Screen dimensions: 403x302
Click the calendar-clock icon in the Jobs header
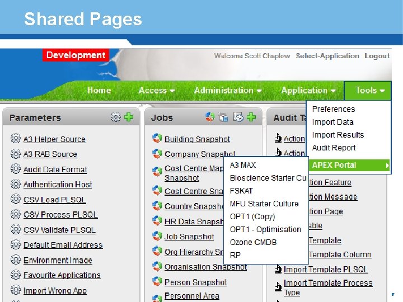click(x=238, y=117)
